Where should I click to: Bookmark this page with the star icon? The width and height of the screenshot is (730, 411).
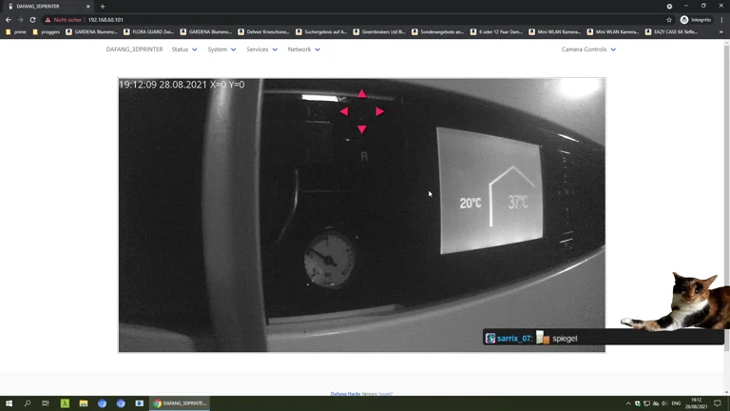(669, 19)
